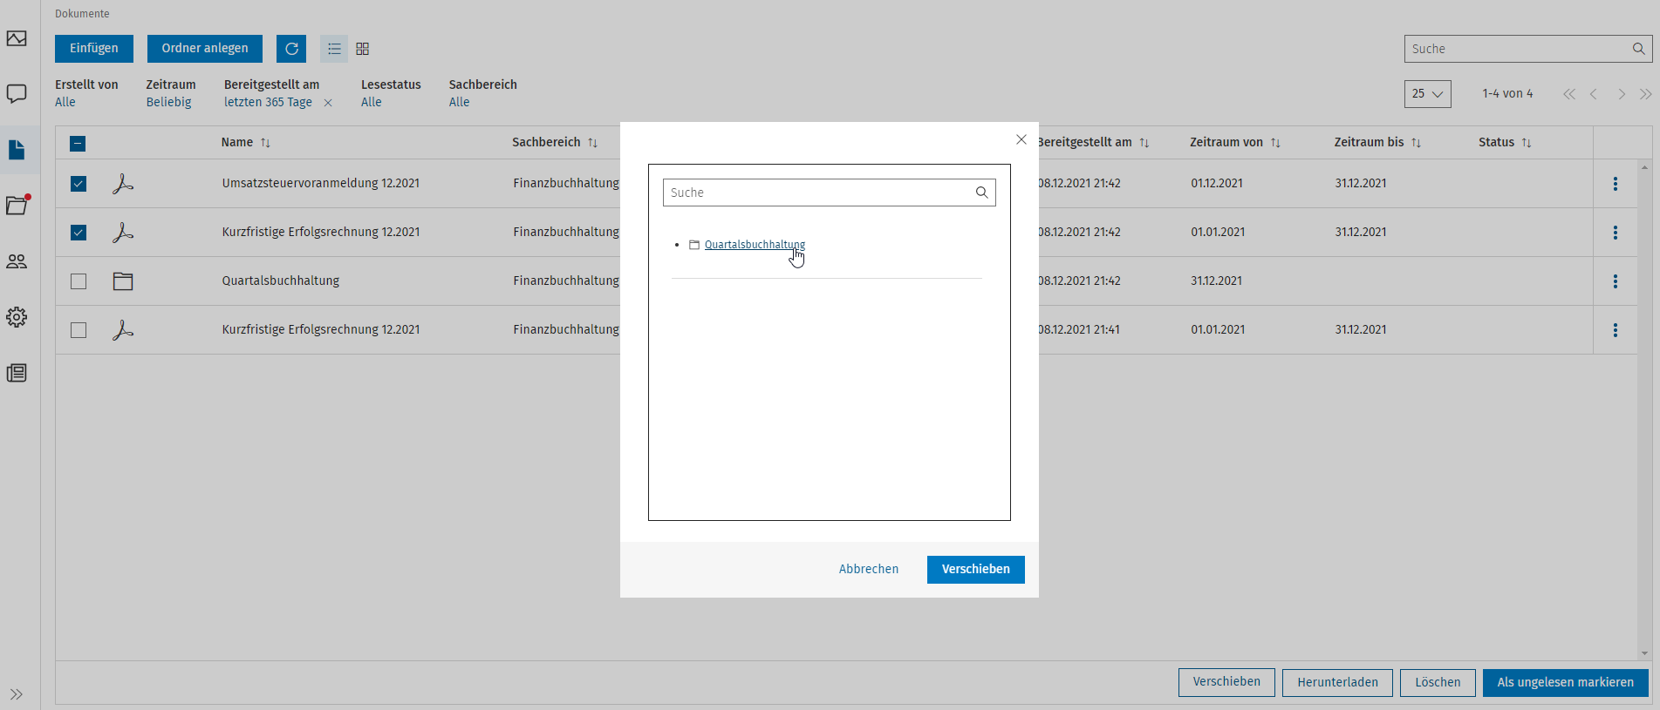Open the page size 25 dropdown
The height and width of the screenshot is (710, 1660).
click(1427, 94)
